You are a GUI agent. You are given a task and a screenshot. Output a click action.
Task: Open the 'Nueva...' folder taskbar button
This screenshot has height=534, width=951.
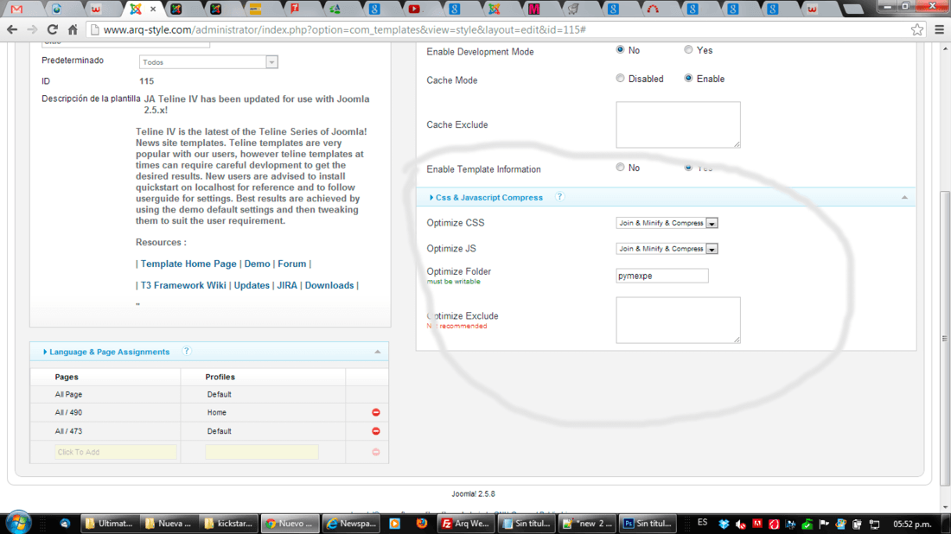click(169, 523)
